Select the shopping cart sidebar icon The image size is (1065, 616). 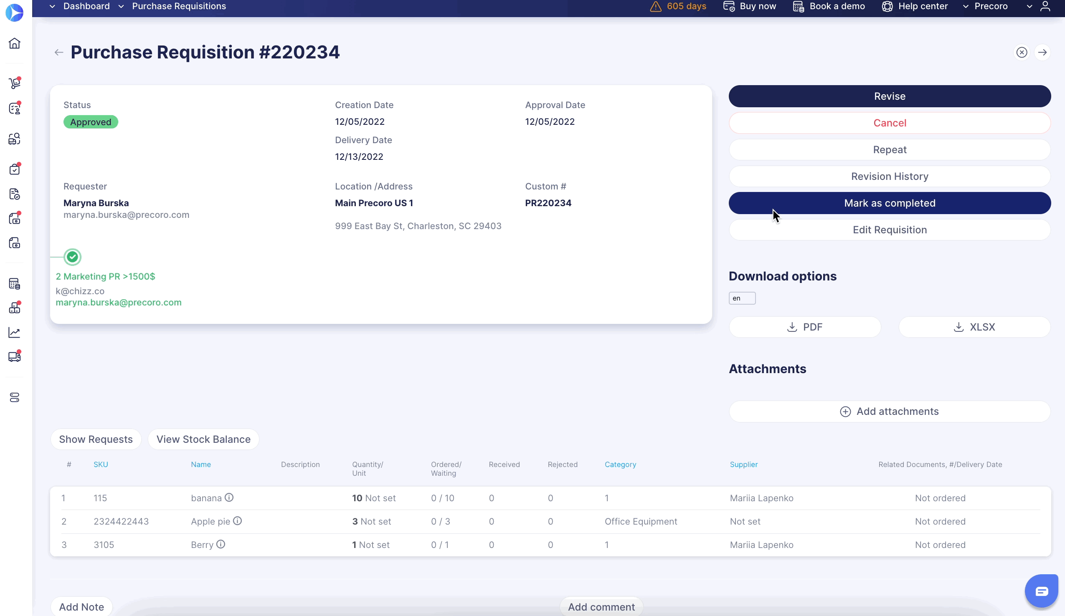(x=15, y=83)
